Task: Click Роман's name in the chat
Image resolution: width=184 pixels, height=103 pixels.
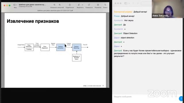Action: pos(117,16)
